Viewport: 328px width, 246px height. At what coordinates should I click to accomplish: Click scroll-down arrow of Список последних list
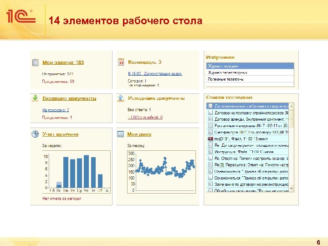pyautogui.click(x=292, y=189)
